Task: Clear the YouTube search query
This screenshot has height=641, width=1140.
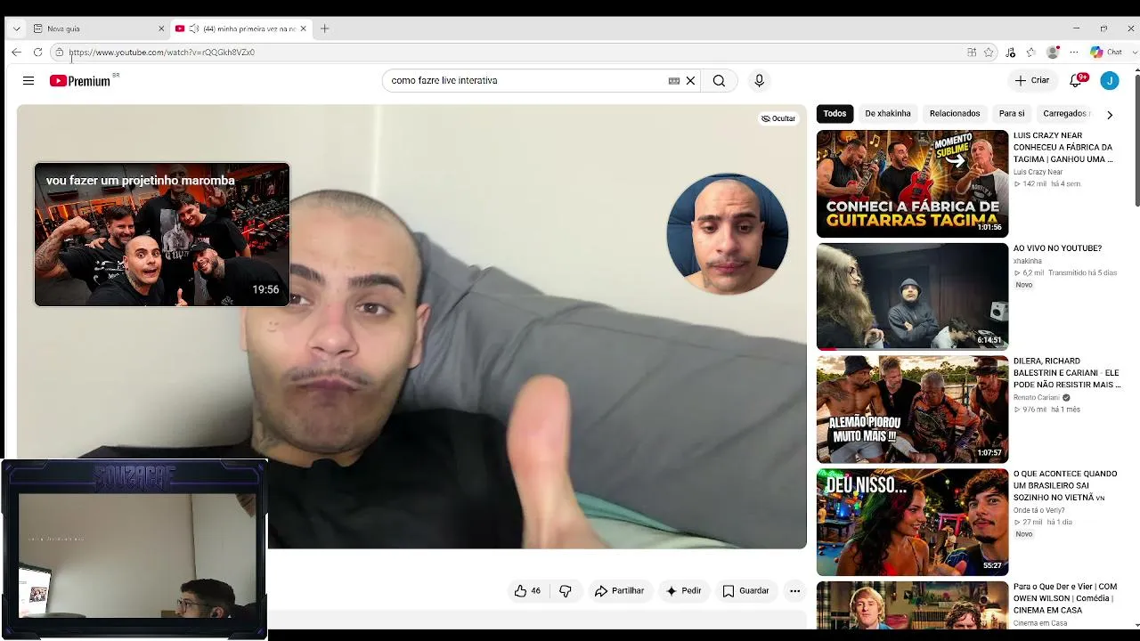Action: point(690,81)
